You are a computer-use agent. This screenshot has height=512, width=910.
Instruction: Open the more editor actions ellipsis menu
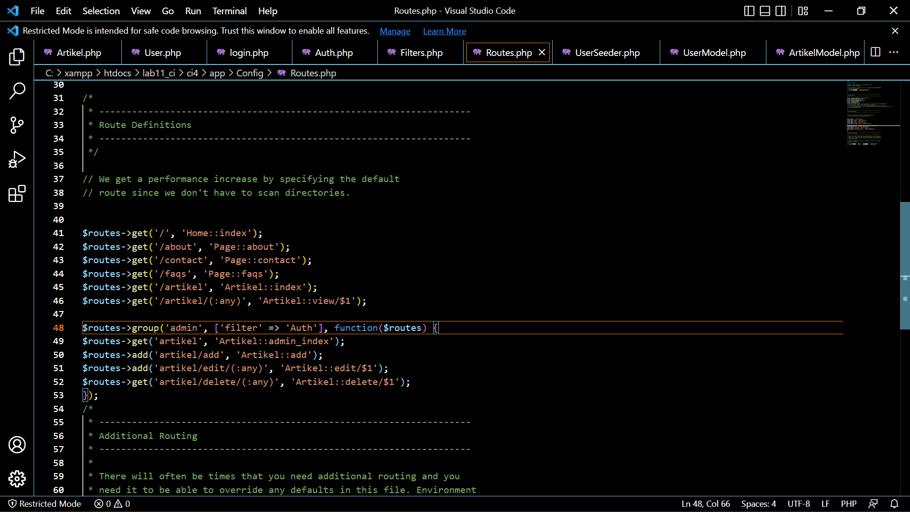pyautogui.click(x=895, y=53)
